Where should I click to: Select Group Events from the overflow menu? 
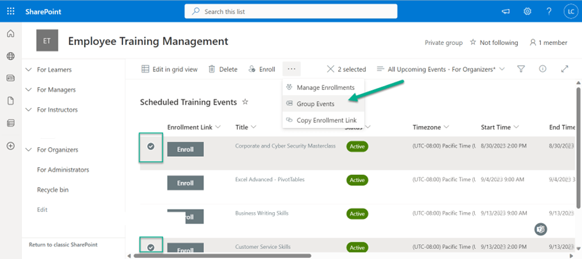coord(315,103)
